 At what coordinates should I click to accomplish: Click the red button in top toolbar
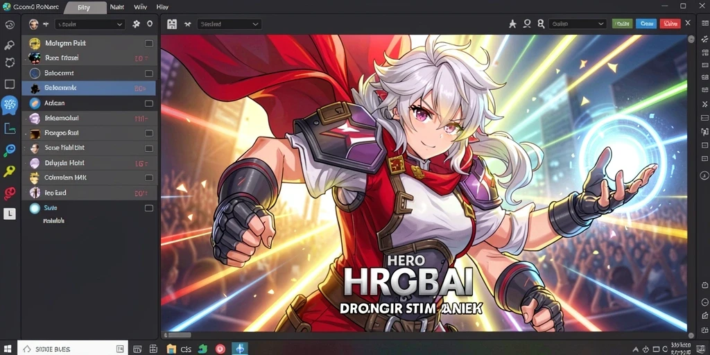point(670,24)
